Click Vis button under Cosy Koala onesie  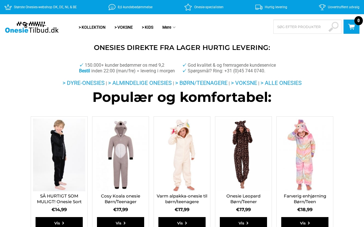point(121,222)
